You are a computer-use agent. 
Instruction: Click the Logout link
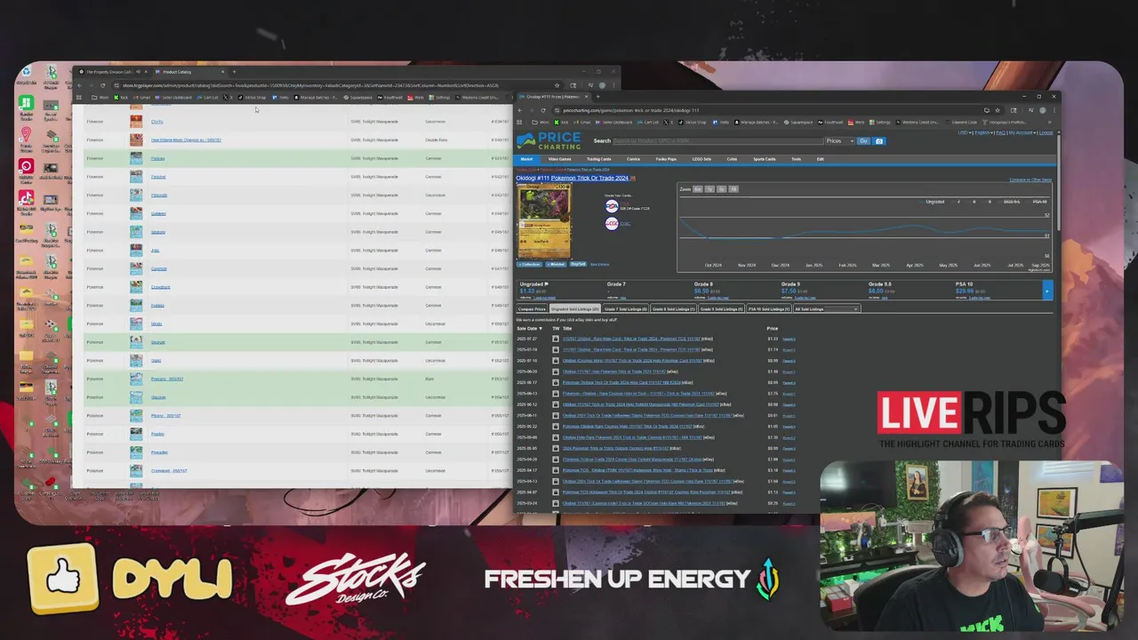click(1046, 132)
